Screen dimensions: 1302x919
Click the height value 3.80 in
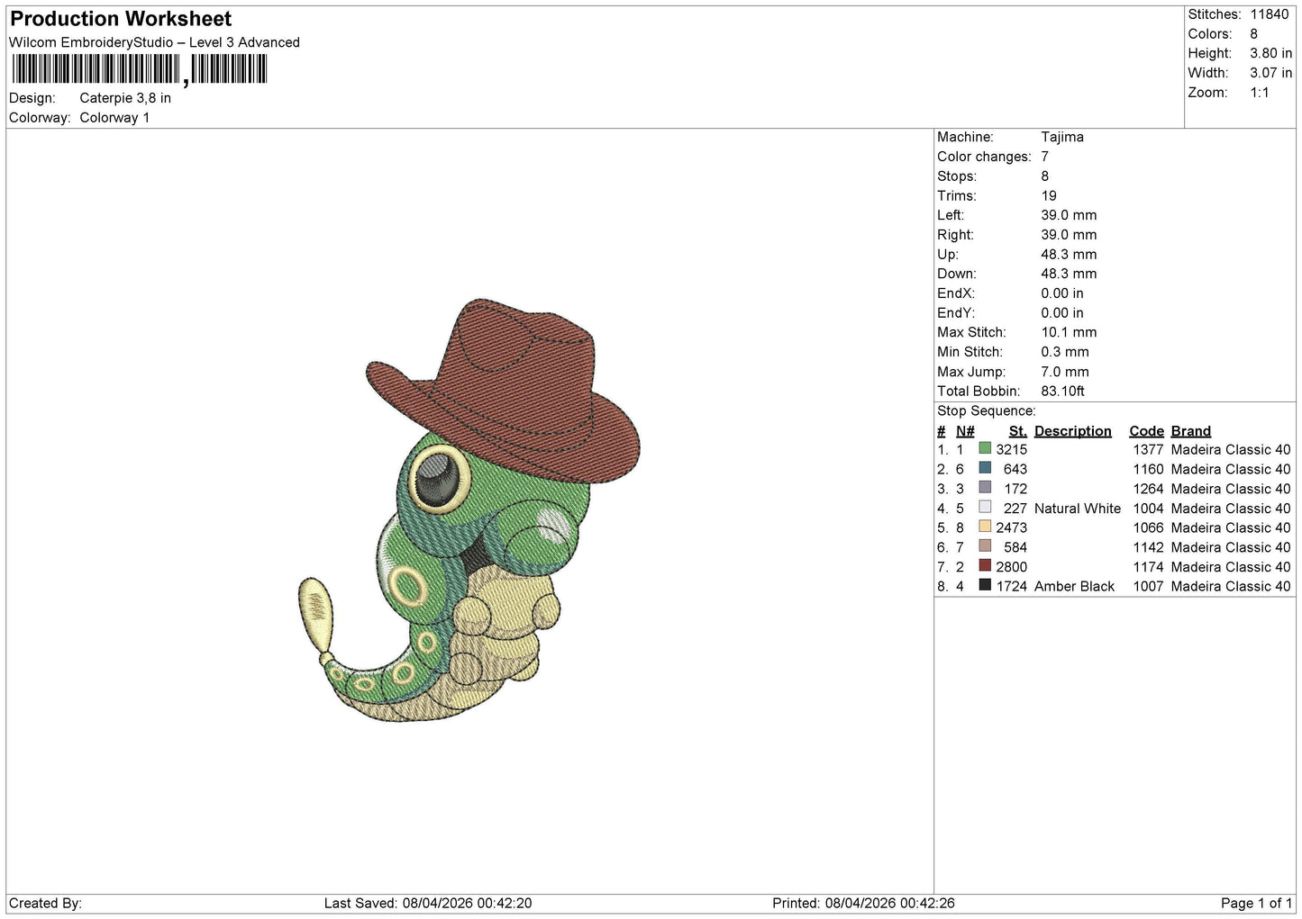pyautogui.click(x=1270, y=53)
